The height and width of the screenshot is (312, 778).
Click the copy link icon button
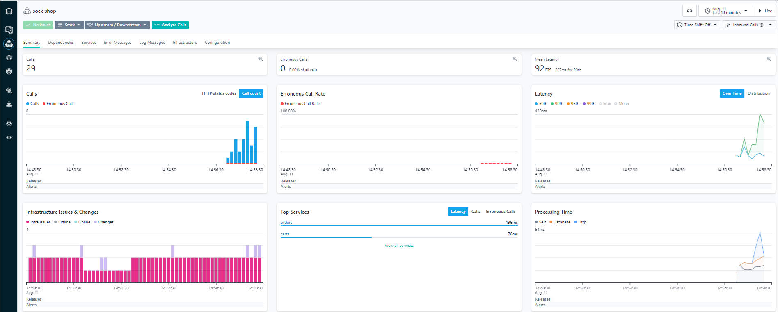coord(690,11)
